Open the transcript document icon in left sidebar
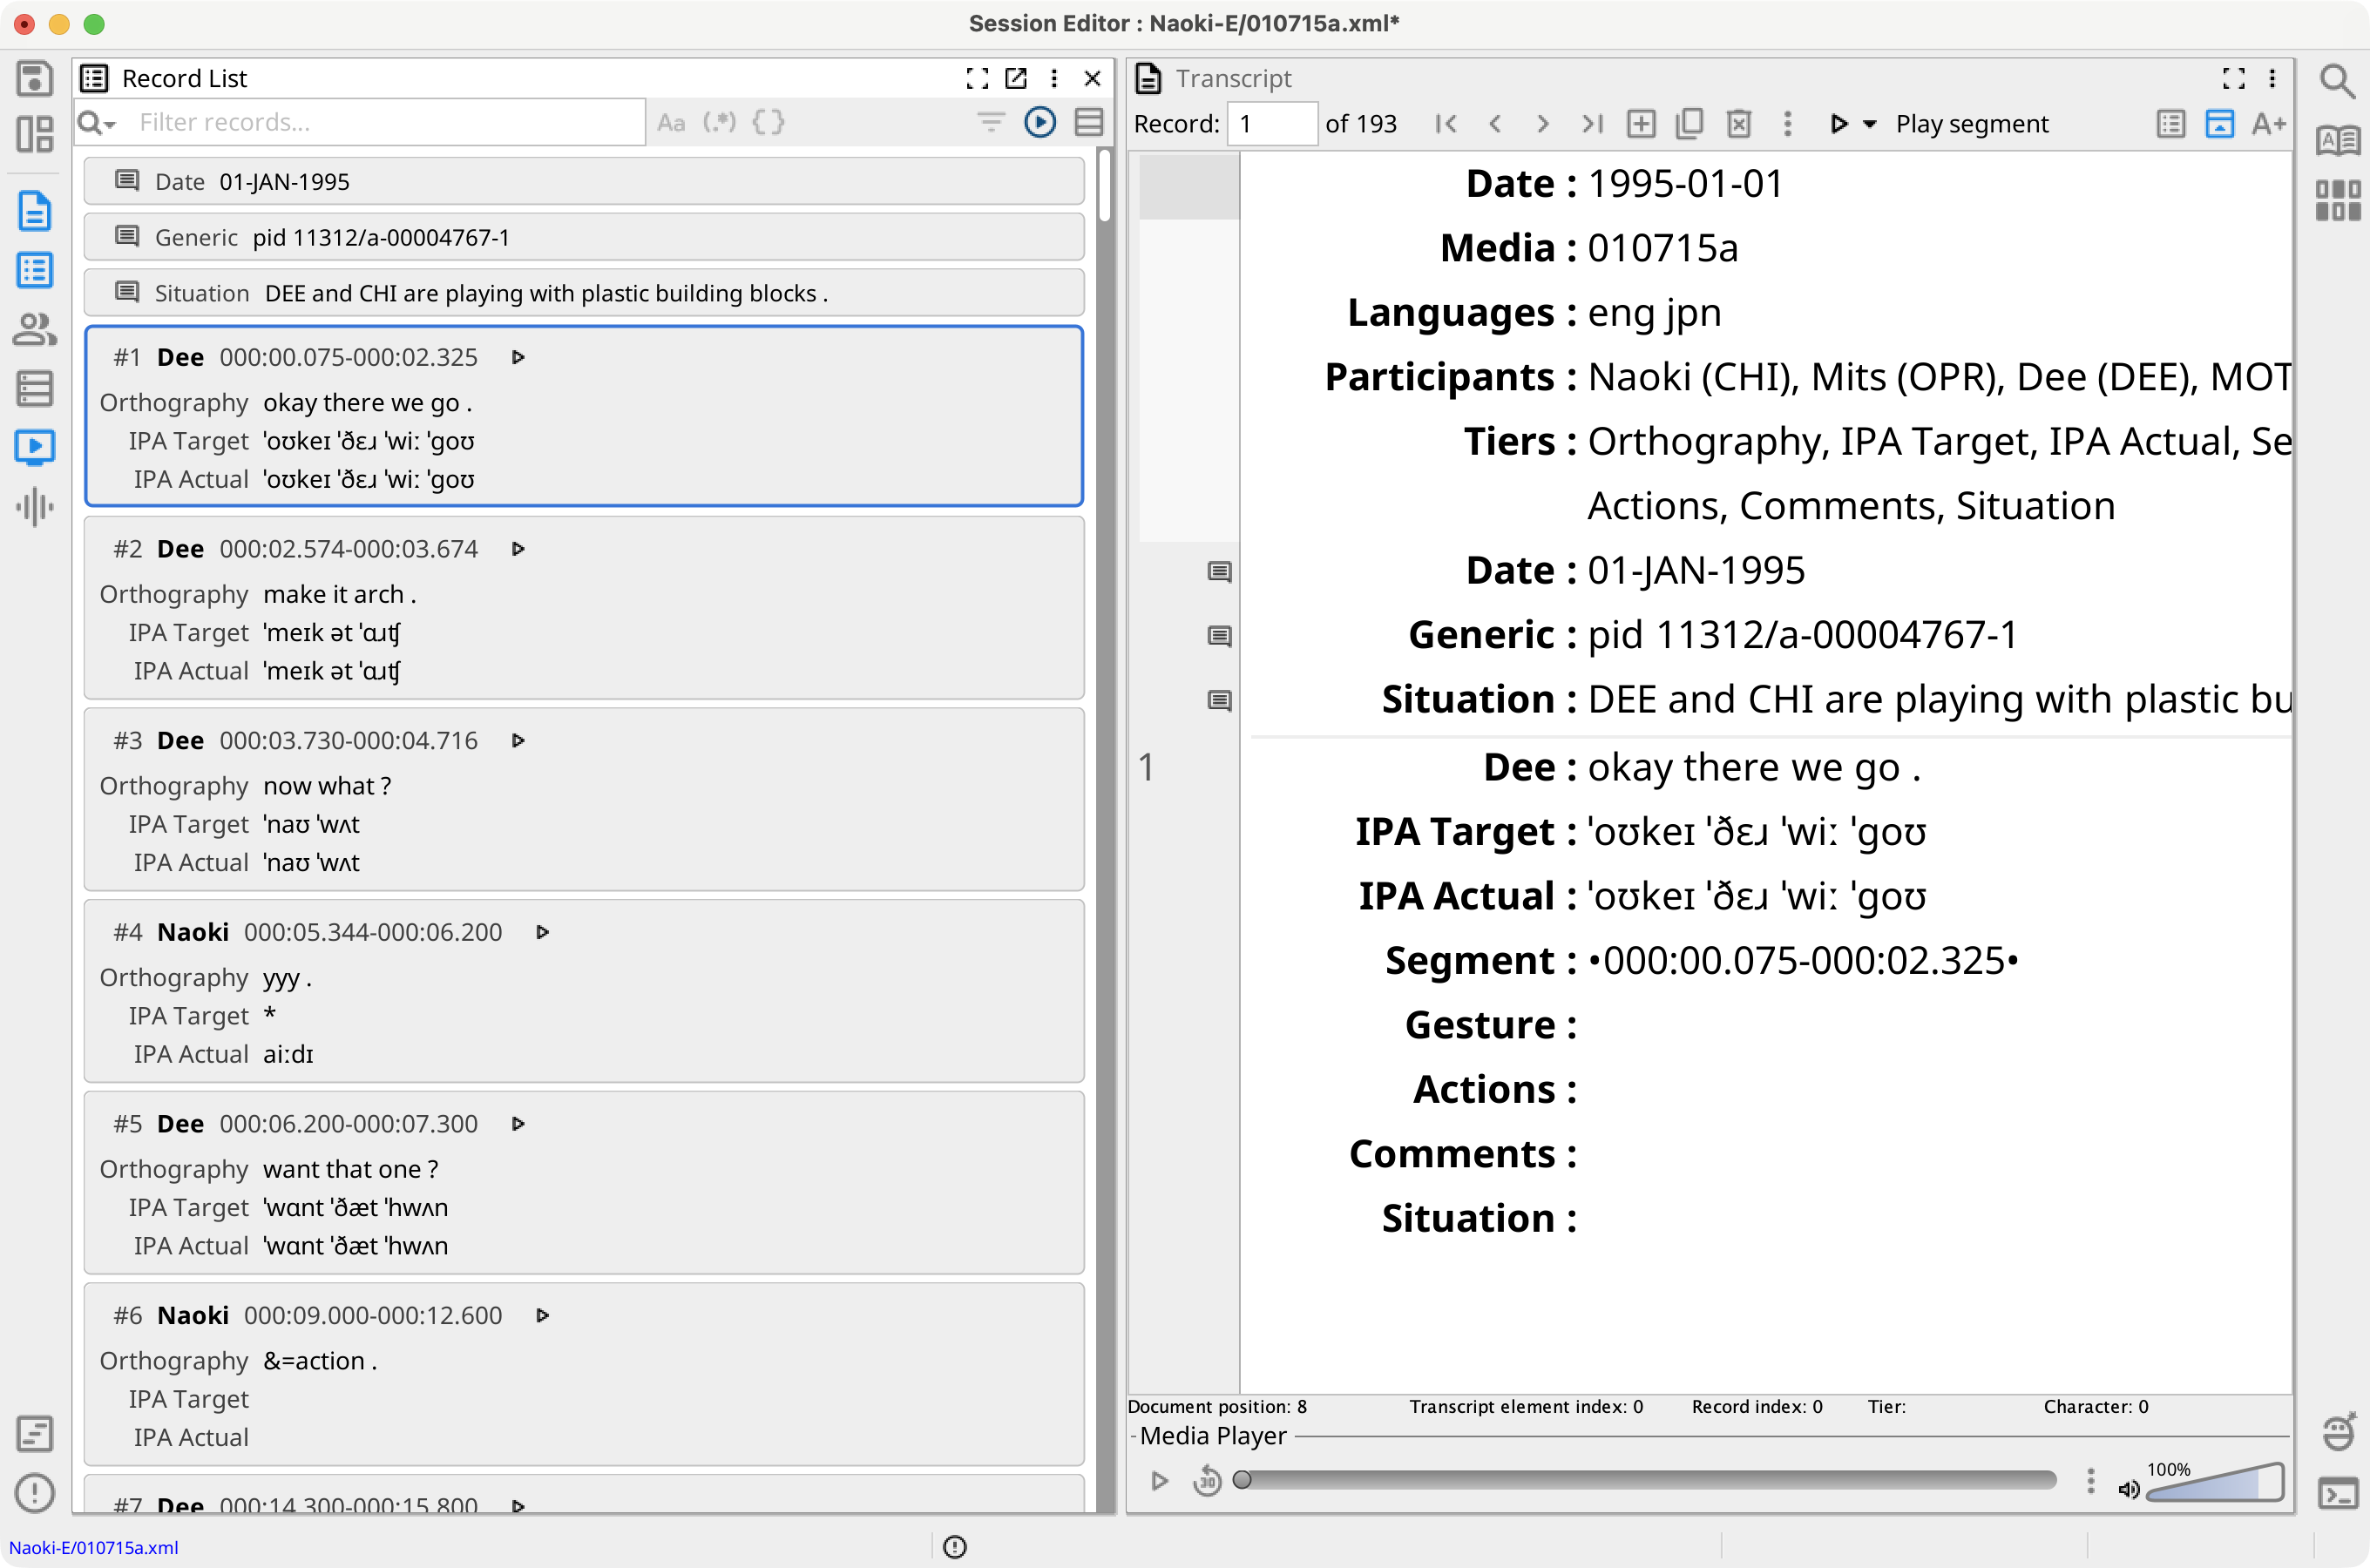2370x1568 pixels. [34, 210]
